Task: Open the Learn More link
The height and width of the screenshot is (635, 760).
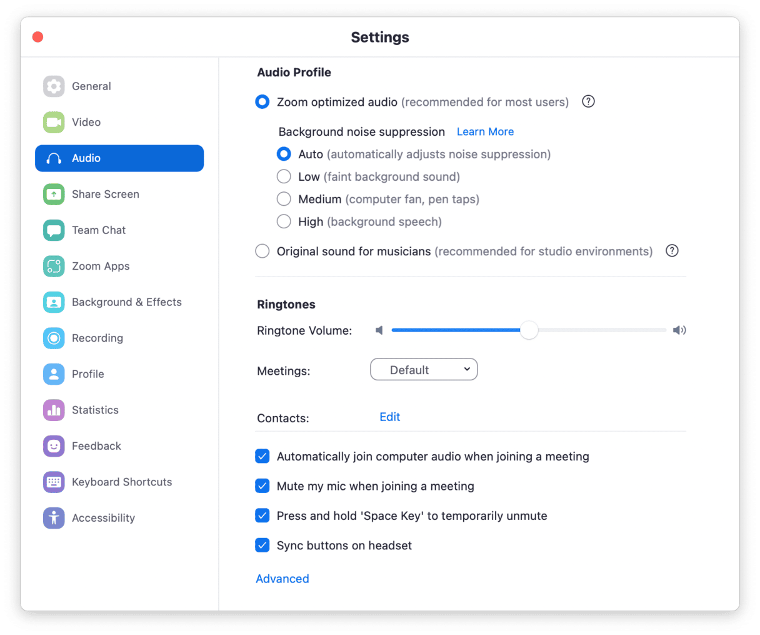Action: (485, 131)
